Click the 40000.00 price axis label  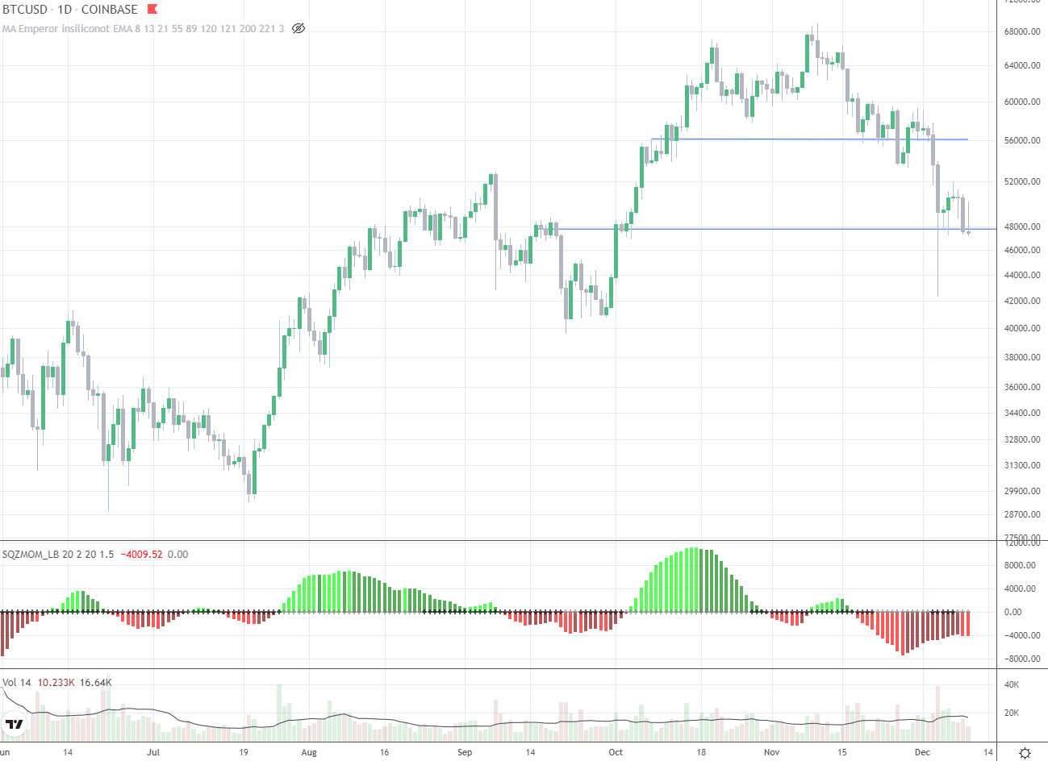1022,329
